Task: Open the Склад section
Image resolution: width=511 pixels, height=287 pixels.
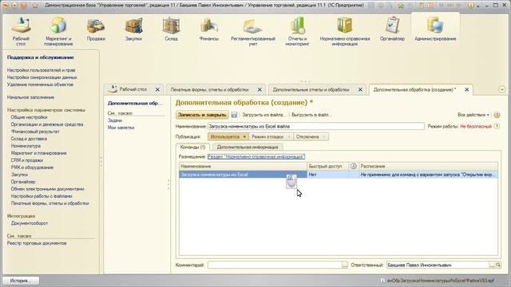Action: pyautogui.click(x=171, y=29)
